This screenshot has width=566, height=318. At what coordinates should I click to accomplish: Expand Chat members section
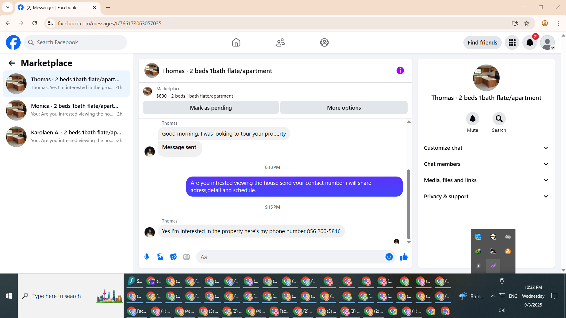coord(486,164)
